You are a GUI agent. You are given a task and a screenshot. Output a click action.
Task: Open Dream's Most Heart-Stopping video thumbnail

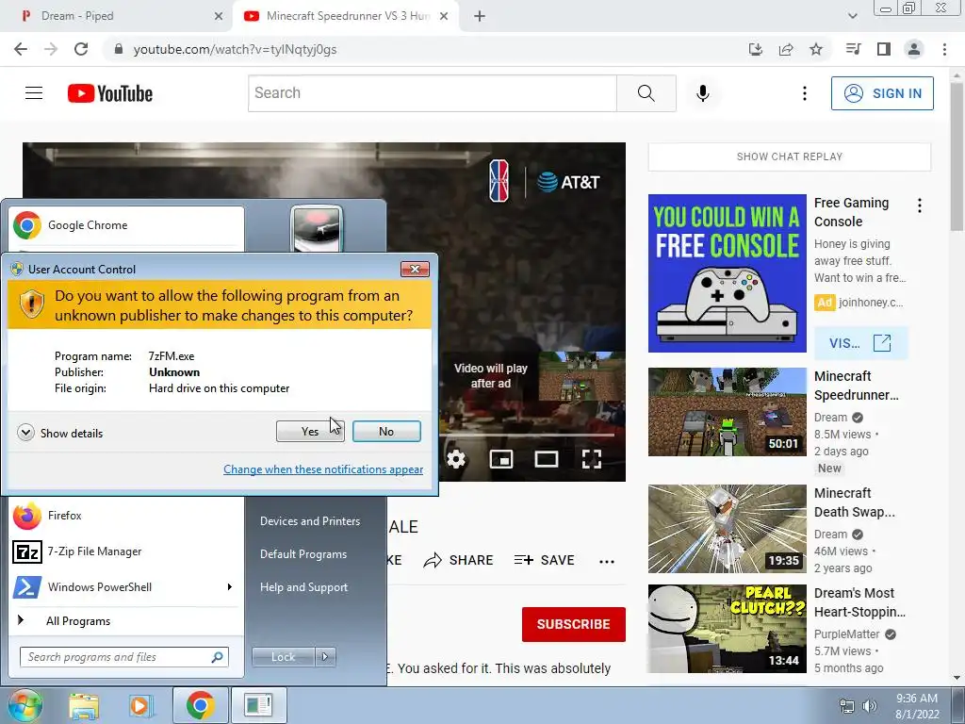click(728, 629)
